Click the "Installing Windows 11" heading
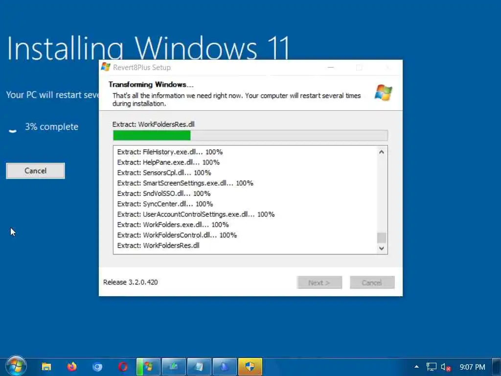501x376 pixels. click(149, 48)
